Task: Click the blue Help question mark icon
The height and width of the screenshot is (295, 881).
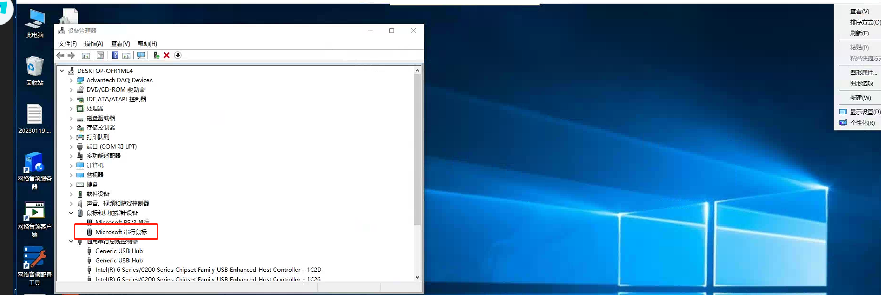Action: point(115,55)
